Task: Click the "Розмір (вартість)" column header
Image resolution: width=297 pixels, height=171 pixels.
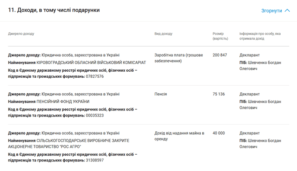Action: [220, 36]
